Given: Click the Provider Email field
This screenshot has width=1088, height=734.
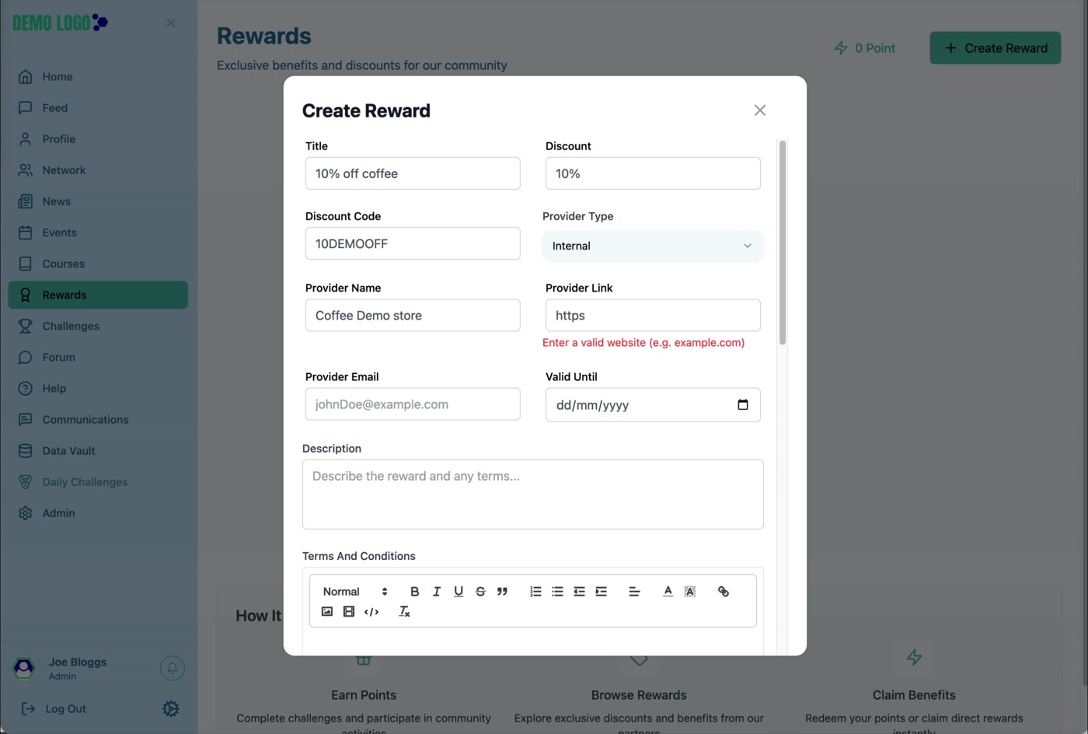Looking at the screenshot, I should pos(413,404).
